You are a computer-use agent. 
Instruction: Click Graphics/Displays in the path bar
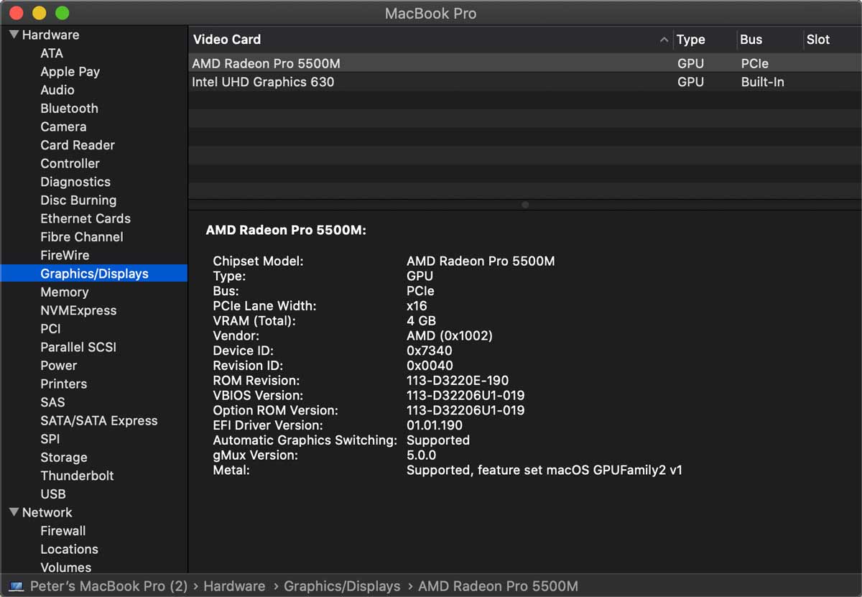point(342,586)
